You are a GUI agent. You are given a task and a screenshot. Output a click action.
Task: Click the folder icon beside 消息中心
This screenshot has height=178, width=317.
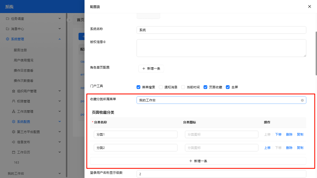pyautogui.click(x=7, y=29)
